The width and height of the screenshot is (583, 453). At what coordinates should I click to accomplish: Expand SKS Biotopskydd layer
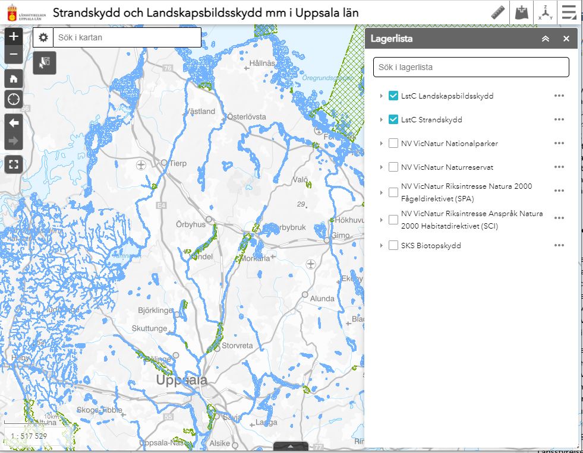(381, 245)
